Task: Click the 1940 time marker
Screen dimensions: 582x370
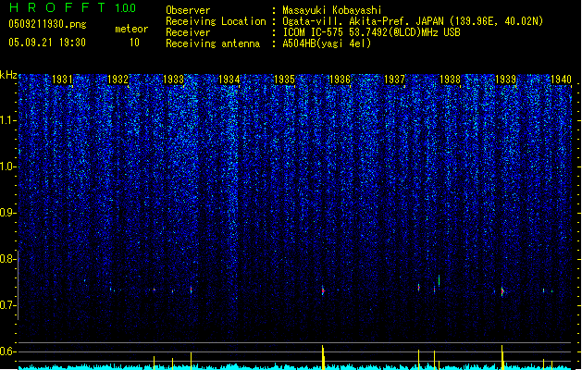Action: 561,80
